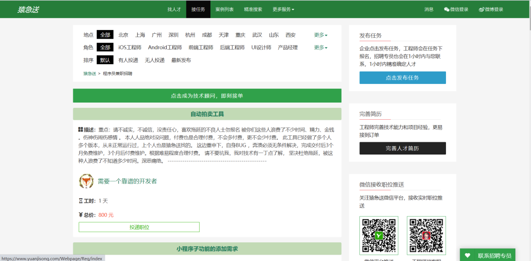Filter role by iOS工程师
The image size is (531, 261).
130,47
